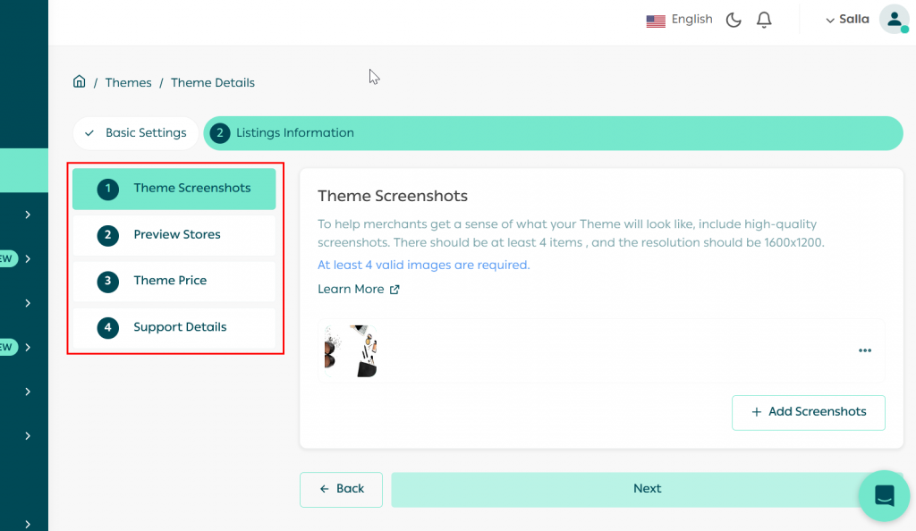Expand the bottom sidebar chevron arrow

28,524
